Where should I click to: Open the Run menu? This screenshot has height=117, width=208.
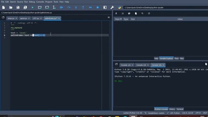tap(26, 2)
